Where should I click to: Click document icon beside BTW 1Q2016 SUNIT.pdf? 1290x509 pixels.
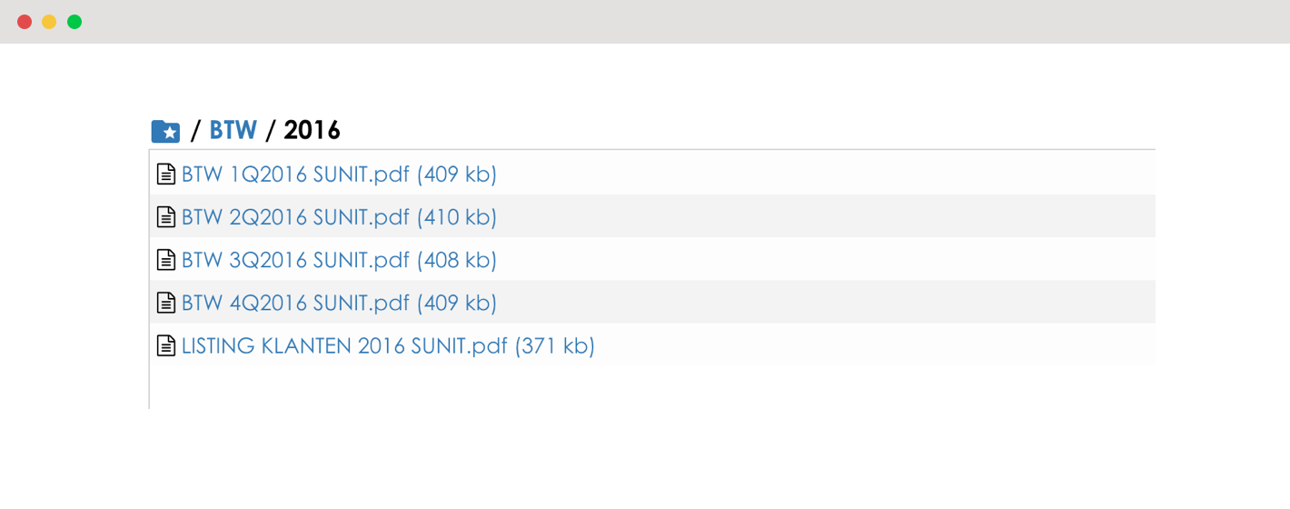(x=166, y=175)
